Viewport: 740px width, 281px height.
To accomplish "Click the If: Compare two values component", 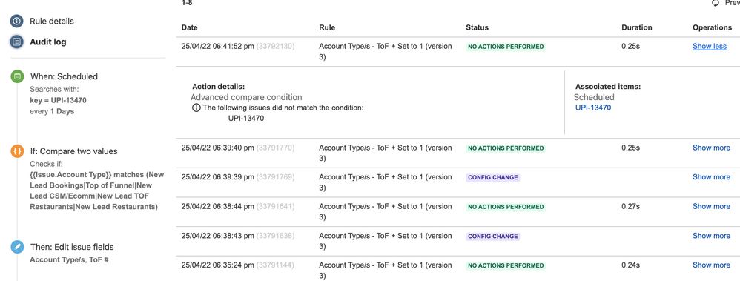I will (74, 151).
